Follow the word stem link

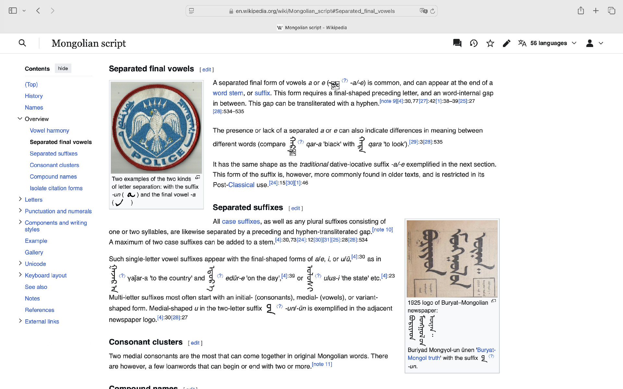(228, 93)
